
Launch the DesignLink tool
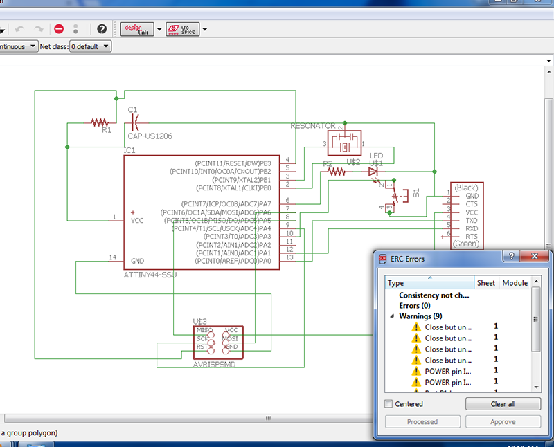click(137, 29)
